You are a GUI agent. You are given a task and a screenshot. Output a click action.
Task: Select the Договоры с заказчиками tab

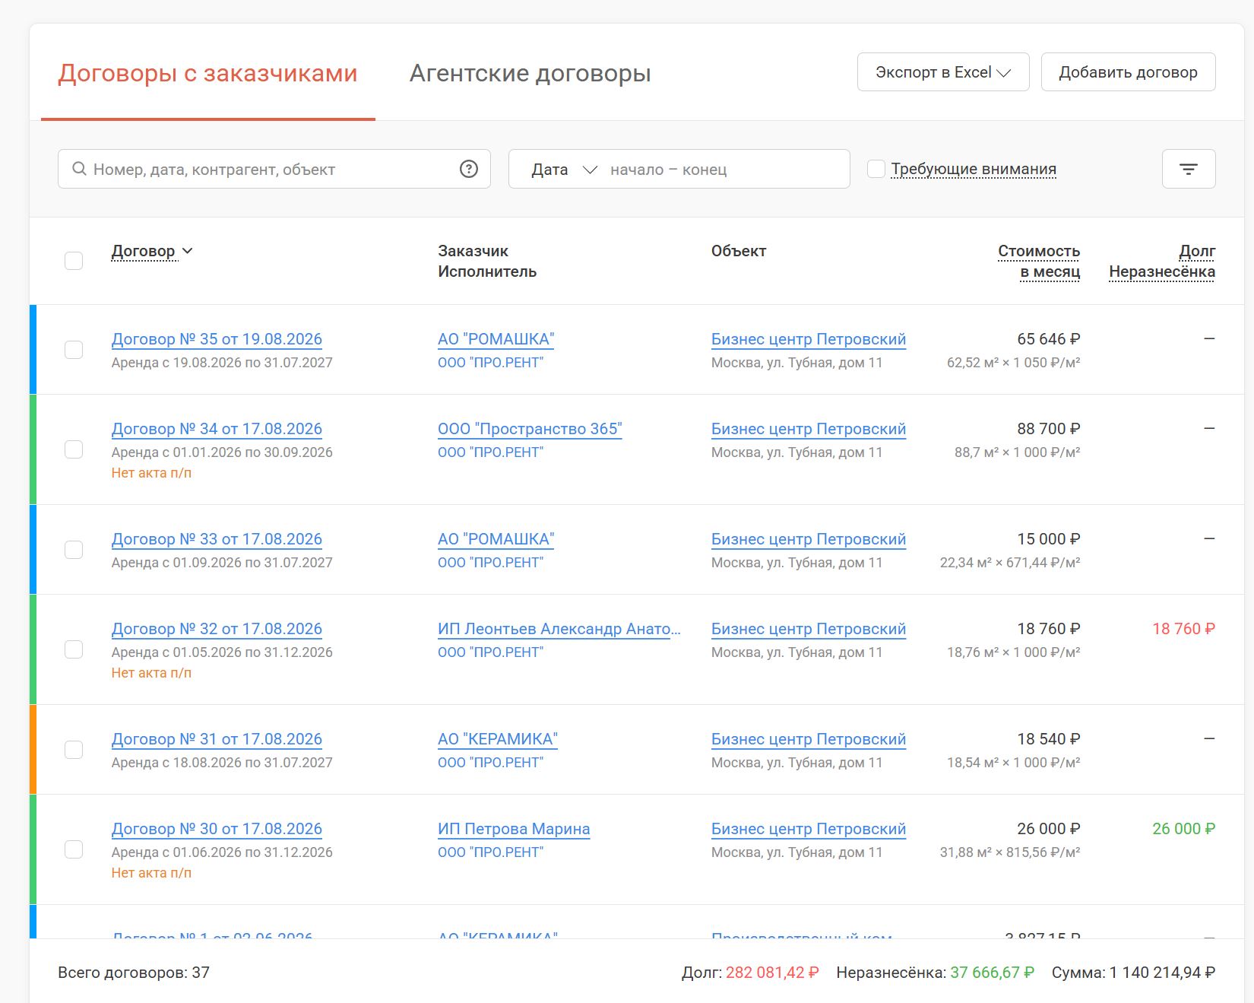point(207,73)
